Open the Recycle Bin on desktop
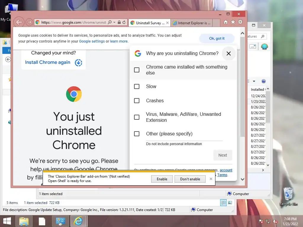This screenshot has width=303, height=227. click(288, 196)
